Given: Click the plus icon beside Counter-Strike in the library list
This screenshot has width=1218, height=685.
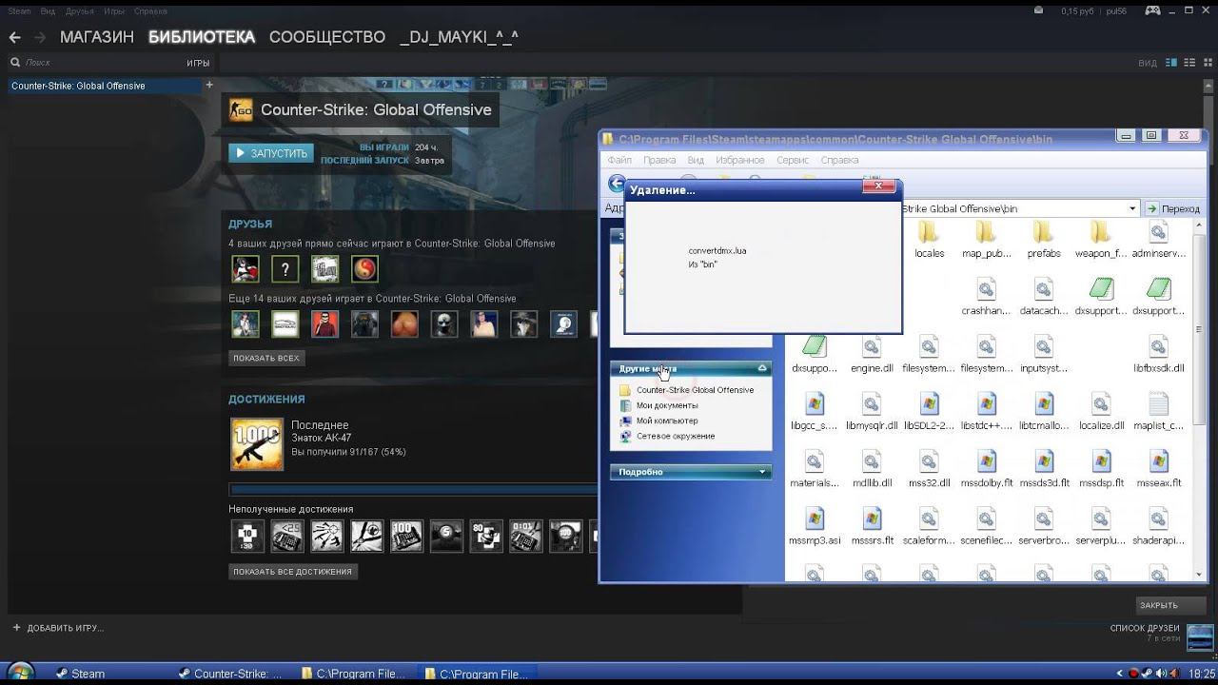Looking at the screenshot, I should tap(209, 85).
